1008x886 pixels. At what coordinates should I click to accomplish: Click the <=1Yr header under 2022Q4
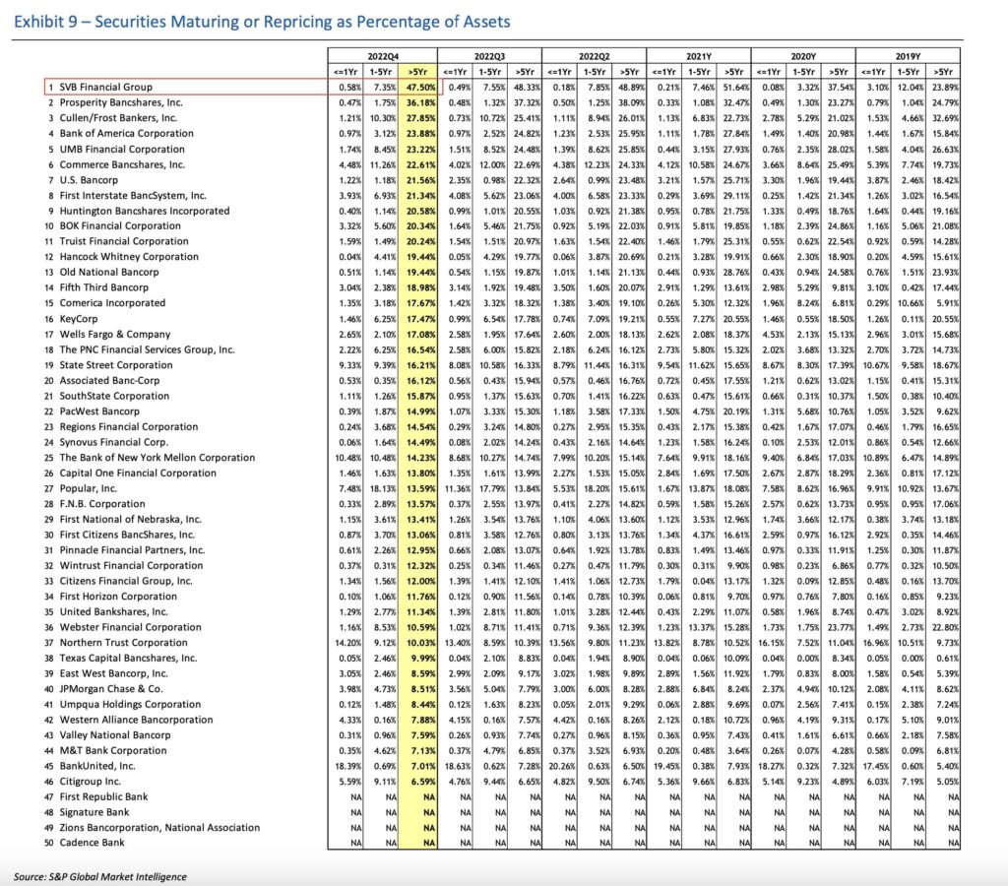pyautogui.click(x=346, y=72)
